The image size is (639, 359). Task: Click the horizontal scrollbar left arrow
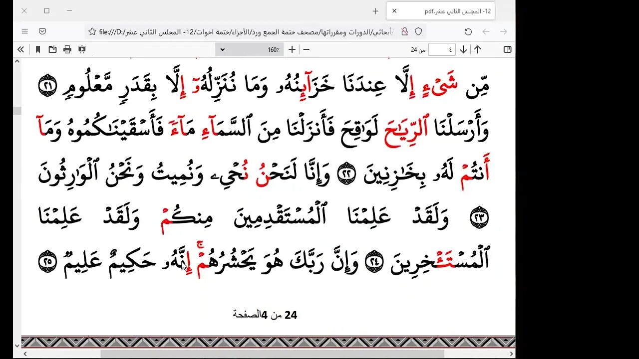(x=25, y=354)
